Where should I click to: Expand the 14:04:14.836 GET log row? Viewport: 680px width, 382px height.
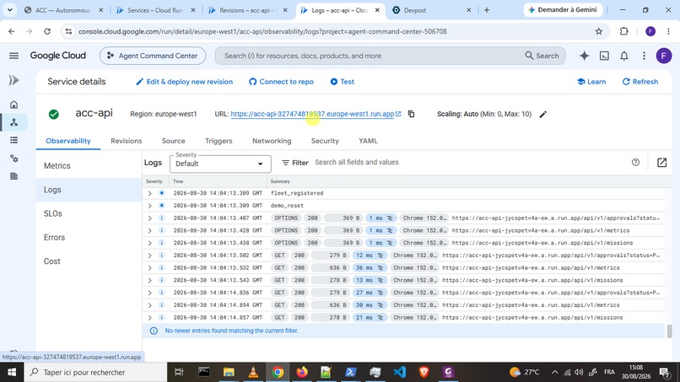149,293
